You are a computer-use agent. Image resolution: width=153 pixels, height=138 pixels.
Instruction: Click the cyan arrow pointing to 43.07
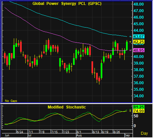click(130, 37)
